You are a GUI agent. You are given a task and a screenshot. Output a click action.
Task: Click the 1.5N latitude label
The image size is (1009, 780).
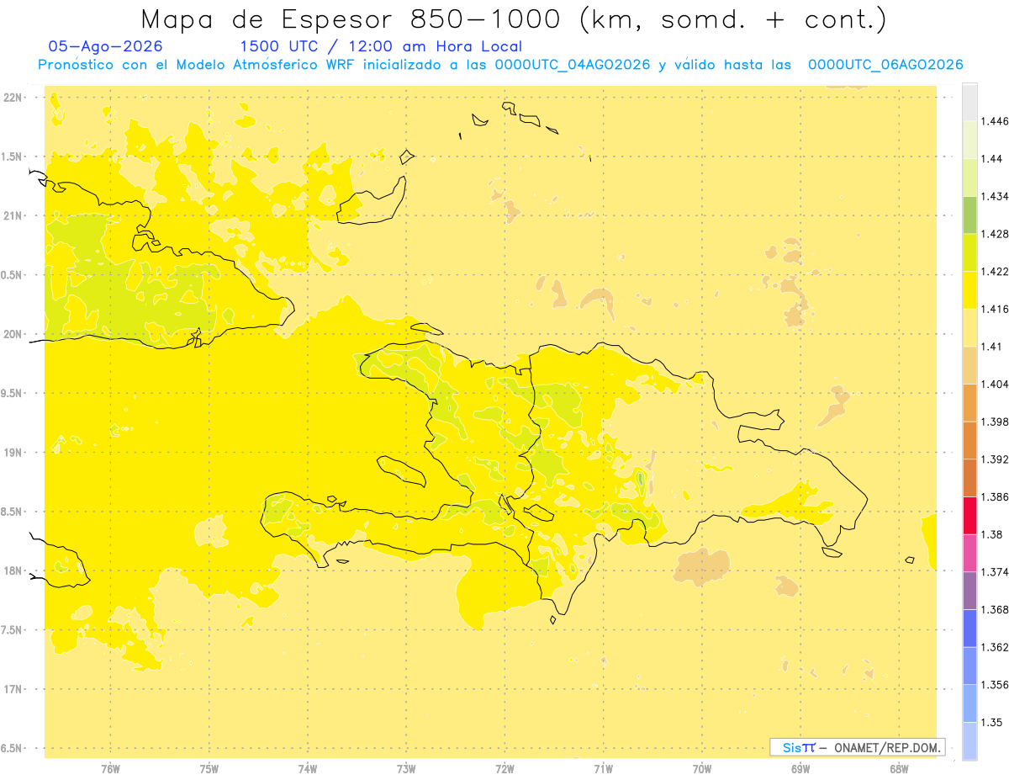(x=13, y=157)
